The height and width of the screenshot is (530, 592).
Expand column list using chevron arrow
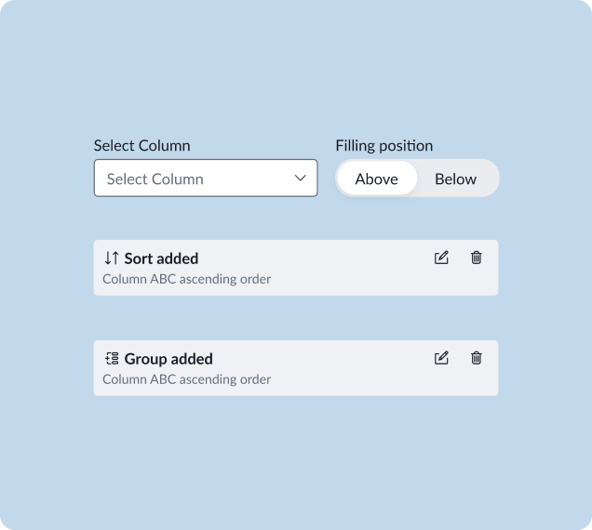click(x=301, y=178)
